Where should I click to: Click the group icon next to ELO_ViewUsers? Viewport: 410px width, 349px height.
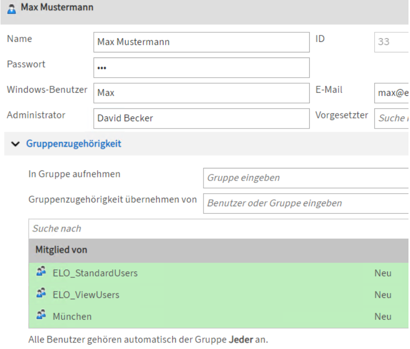click(41, 295)
